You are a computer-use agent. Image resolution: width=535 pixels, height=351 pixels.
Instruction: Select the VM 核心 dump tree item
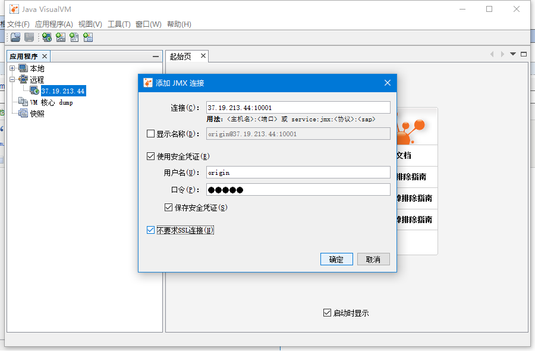[51, 102]
